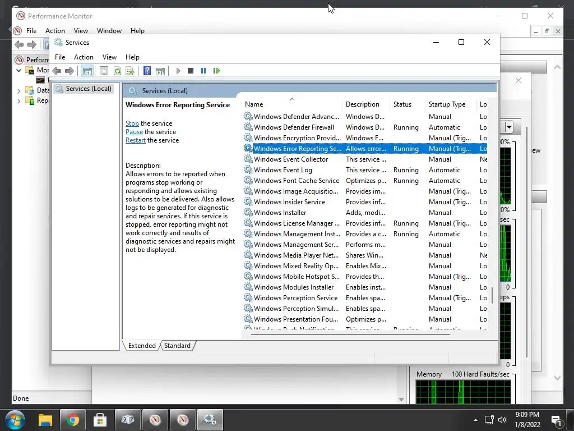574x431 pixels.
Task: Open View menu in Services window
Action: tap(109, 57)
